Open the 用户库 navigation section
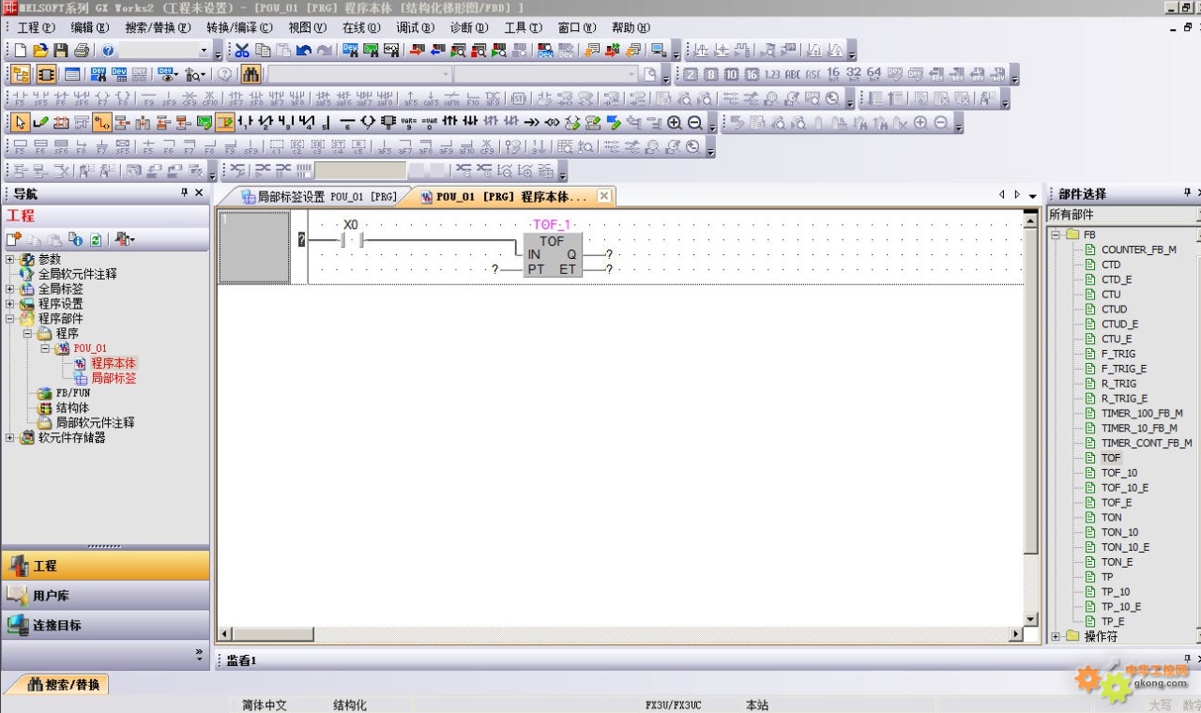Screen dimensions: 1201x713 tap(51, 596)
